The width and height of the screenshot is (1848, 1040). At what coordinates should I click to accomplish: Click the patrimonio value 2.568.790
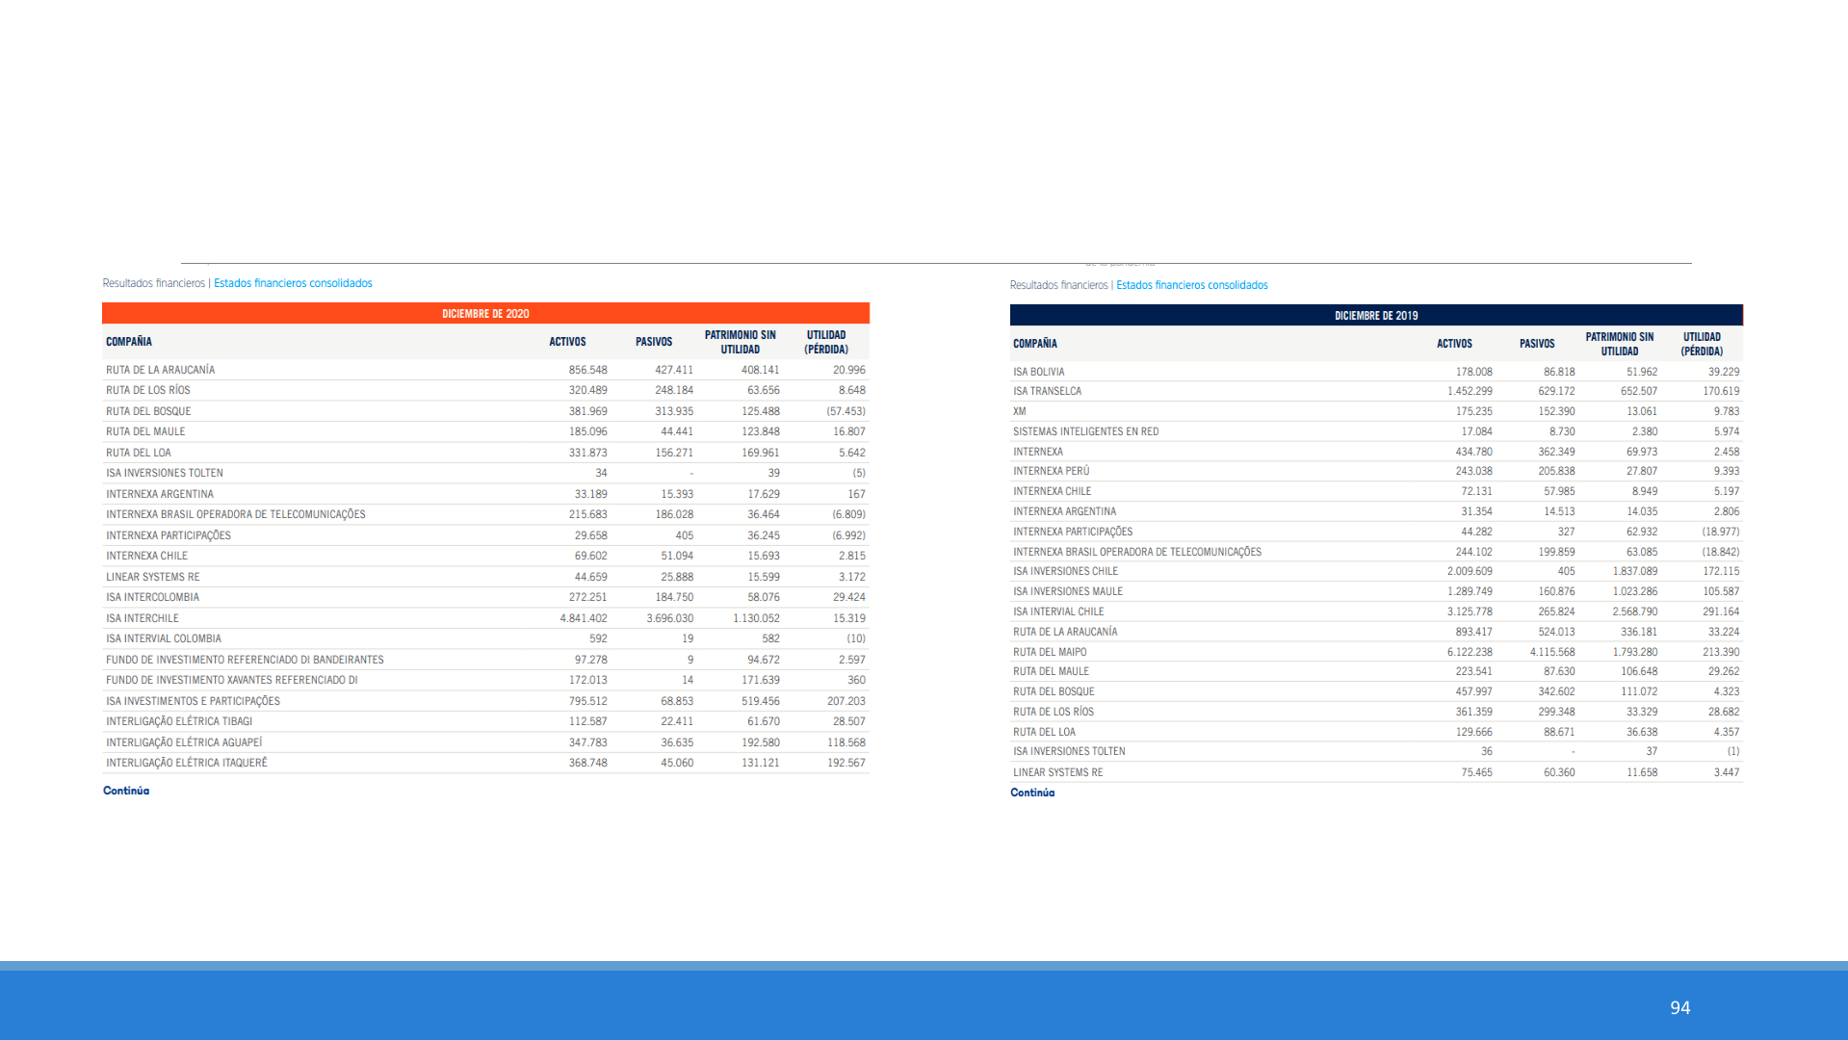tap(1635, 611)
